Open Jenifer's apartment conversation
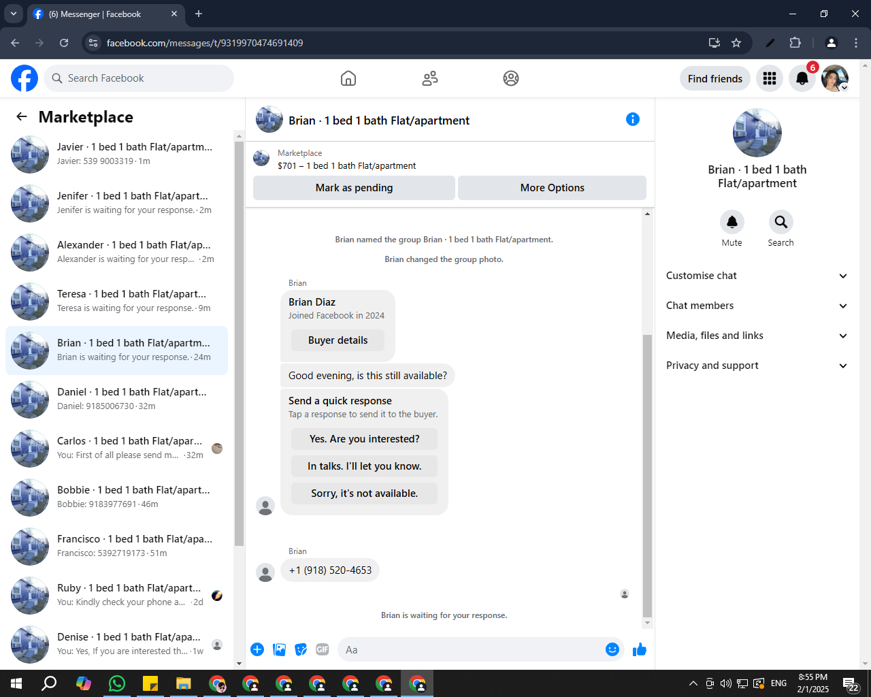871x697 pixels. 117,204
